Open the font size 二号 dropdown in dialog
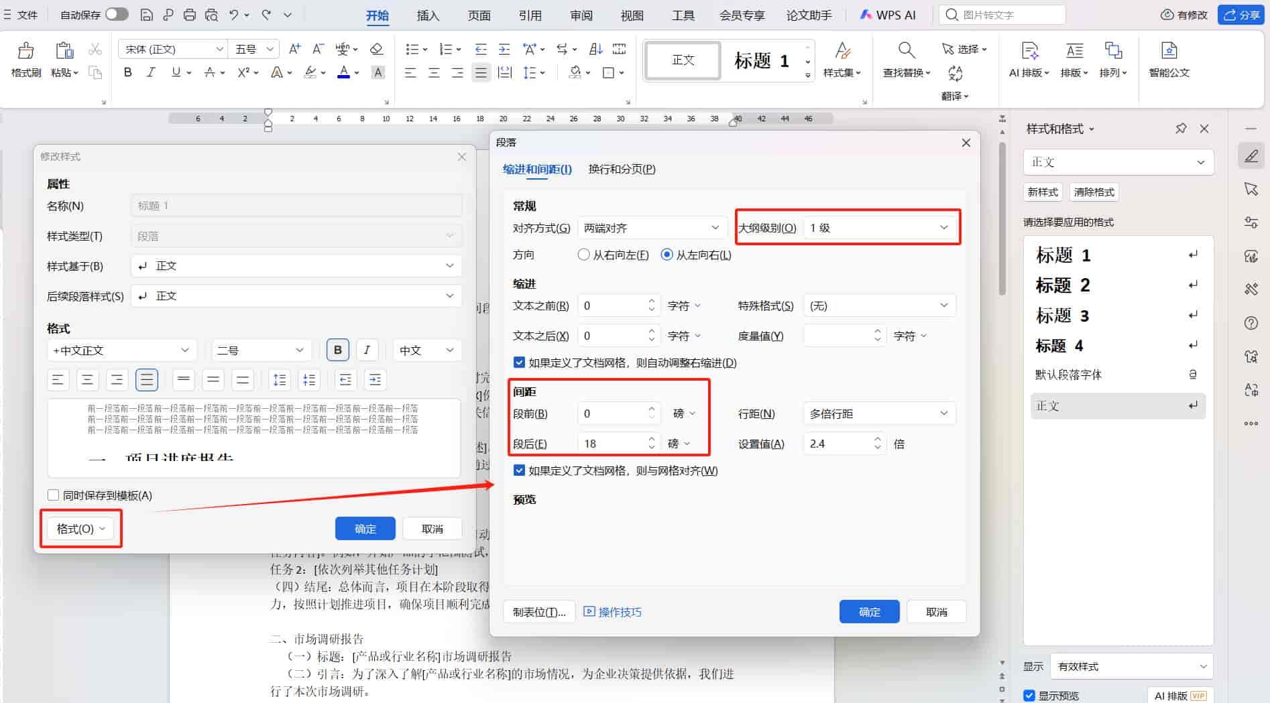Image resolution: width=1270 pixels, height=703 pixels. pos(260,350)
